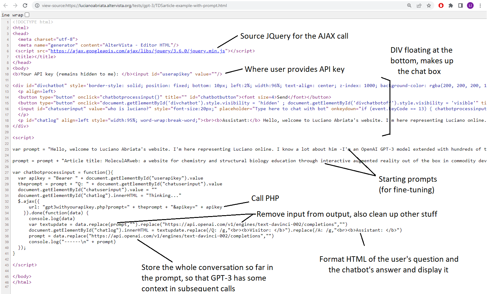Click the opening <script> tag on line 21
The height and width of the screenshot is (294, 488).
[x=23, y=138]
